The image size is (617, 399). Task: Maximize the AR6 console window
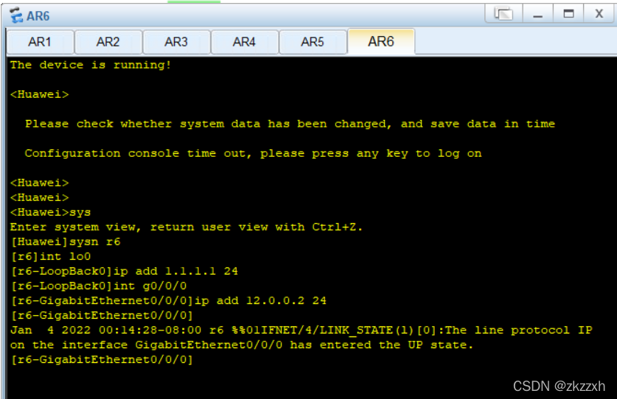(x=568, y=14)
